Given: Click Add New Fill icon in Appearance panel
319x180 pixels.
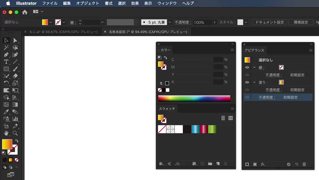Looking at the screenshot, I should 255,164.
